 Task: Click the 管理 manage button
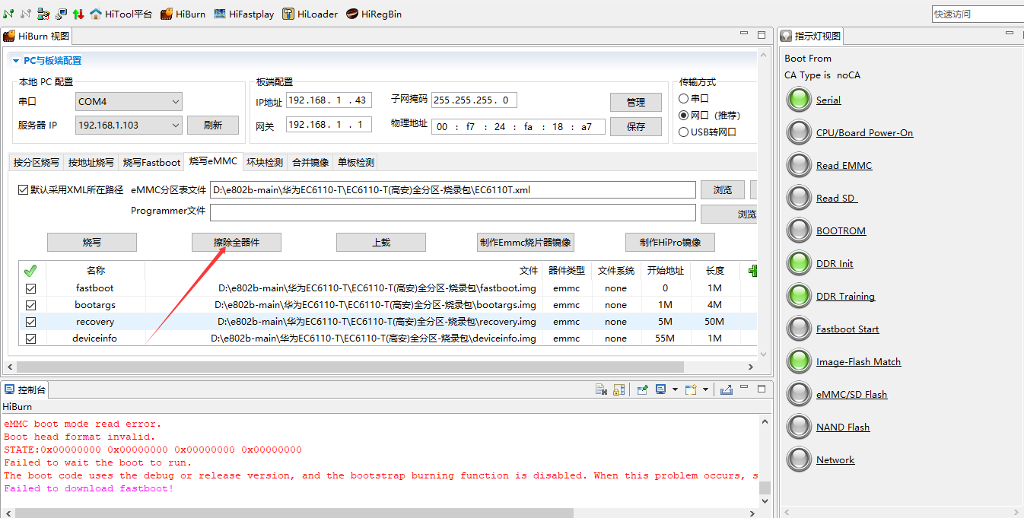[x=636, y=102]
